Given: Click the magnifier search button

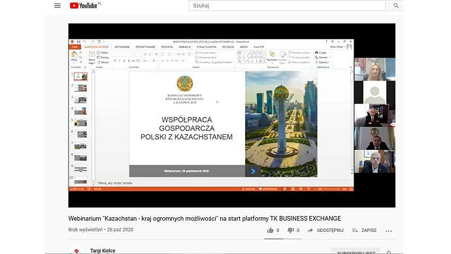Looking at the screenshot, I should tap(396, 5).
